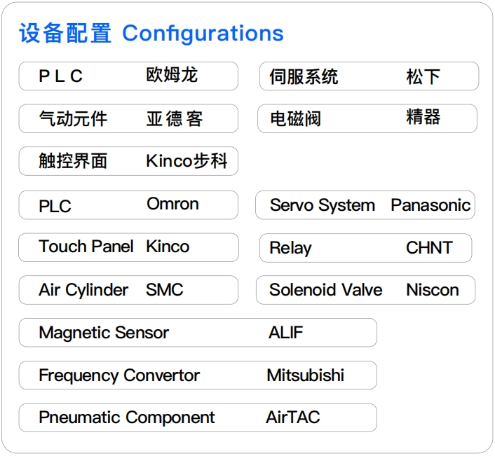Click the 伺服系统 松下 box
Image resolution: width=495 pixels, height=456 pixels.
[x=369, y=76]
